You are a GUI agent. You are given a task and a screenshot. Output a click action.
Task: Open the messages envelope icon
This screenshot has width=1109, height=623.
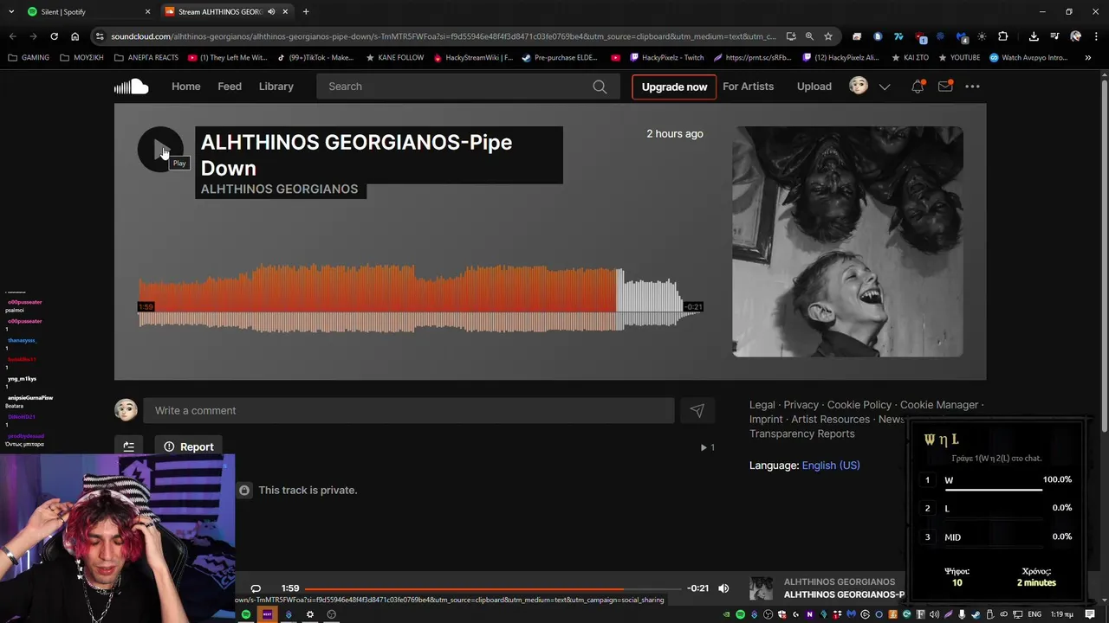pos(945,87)
